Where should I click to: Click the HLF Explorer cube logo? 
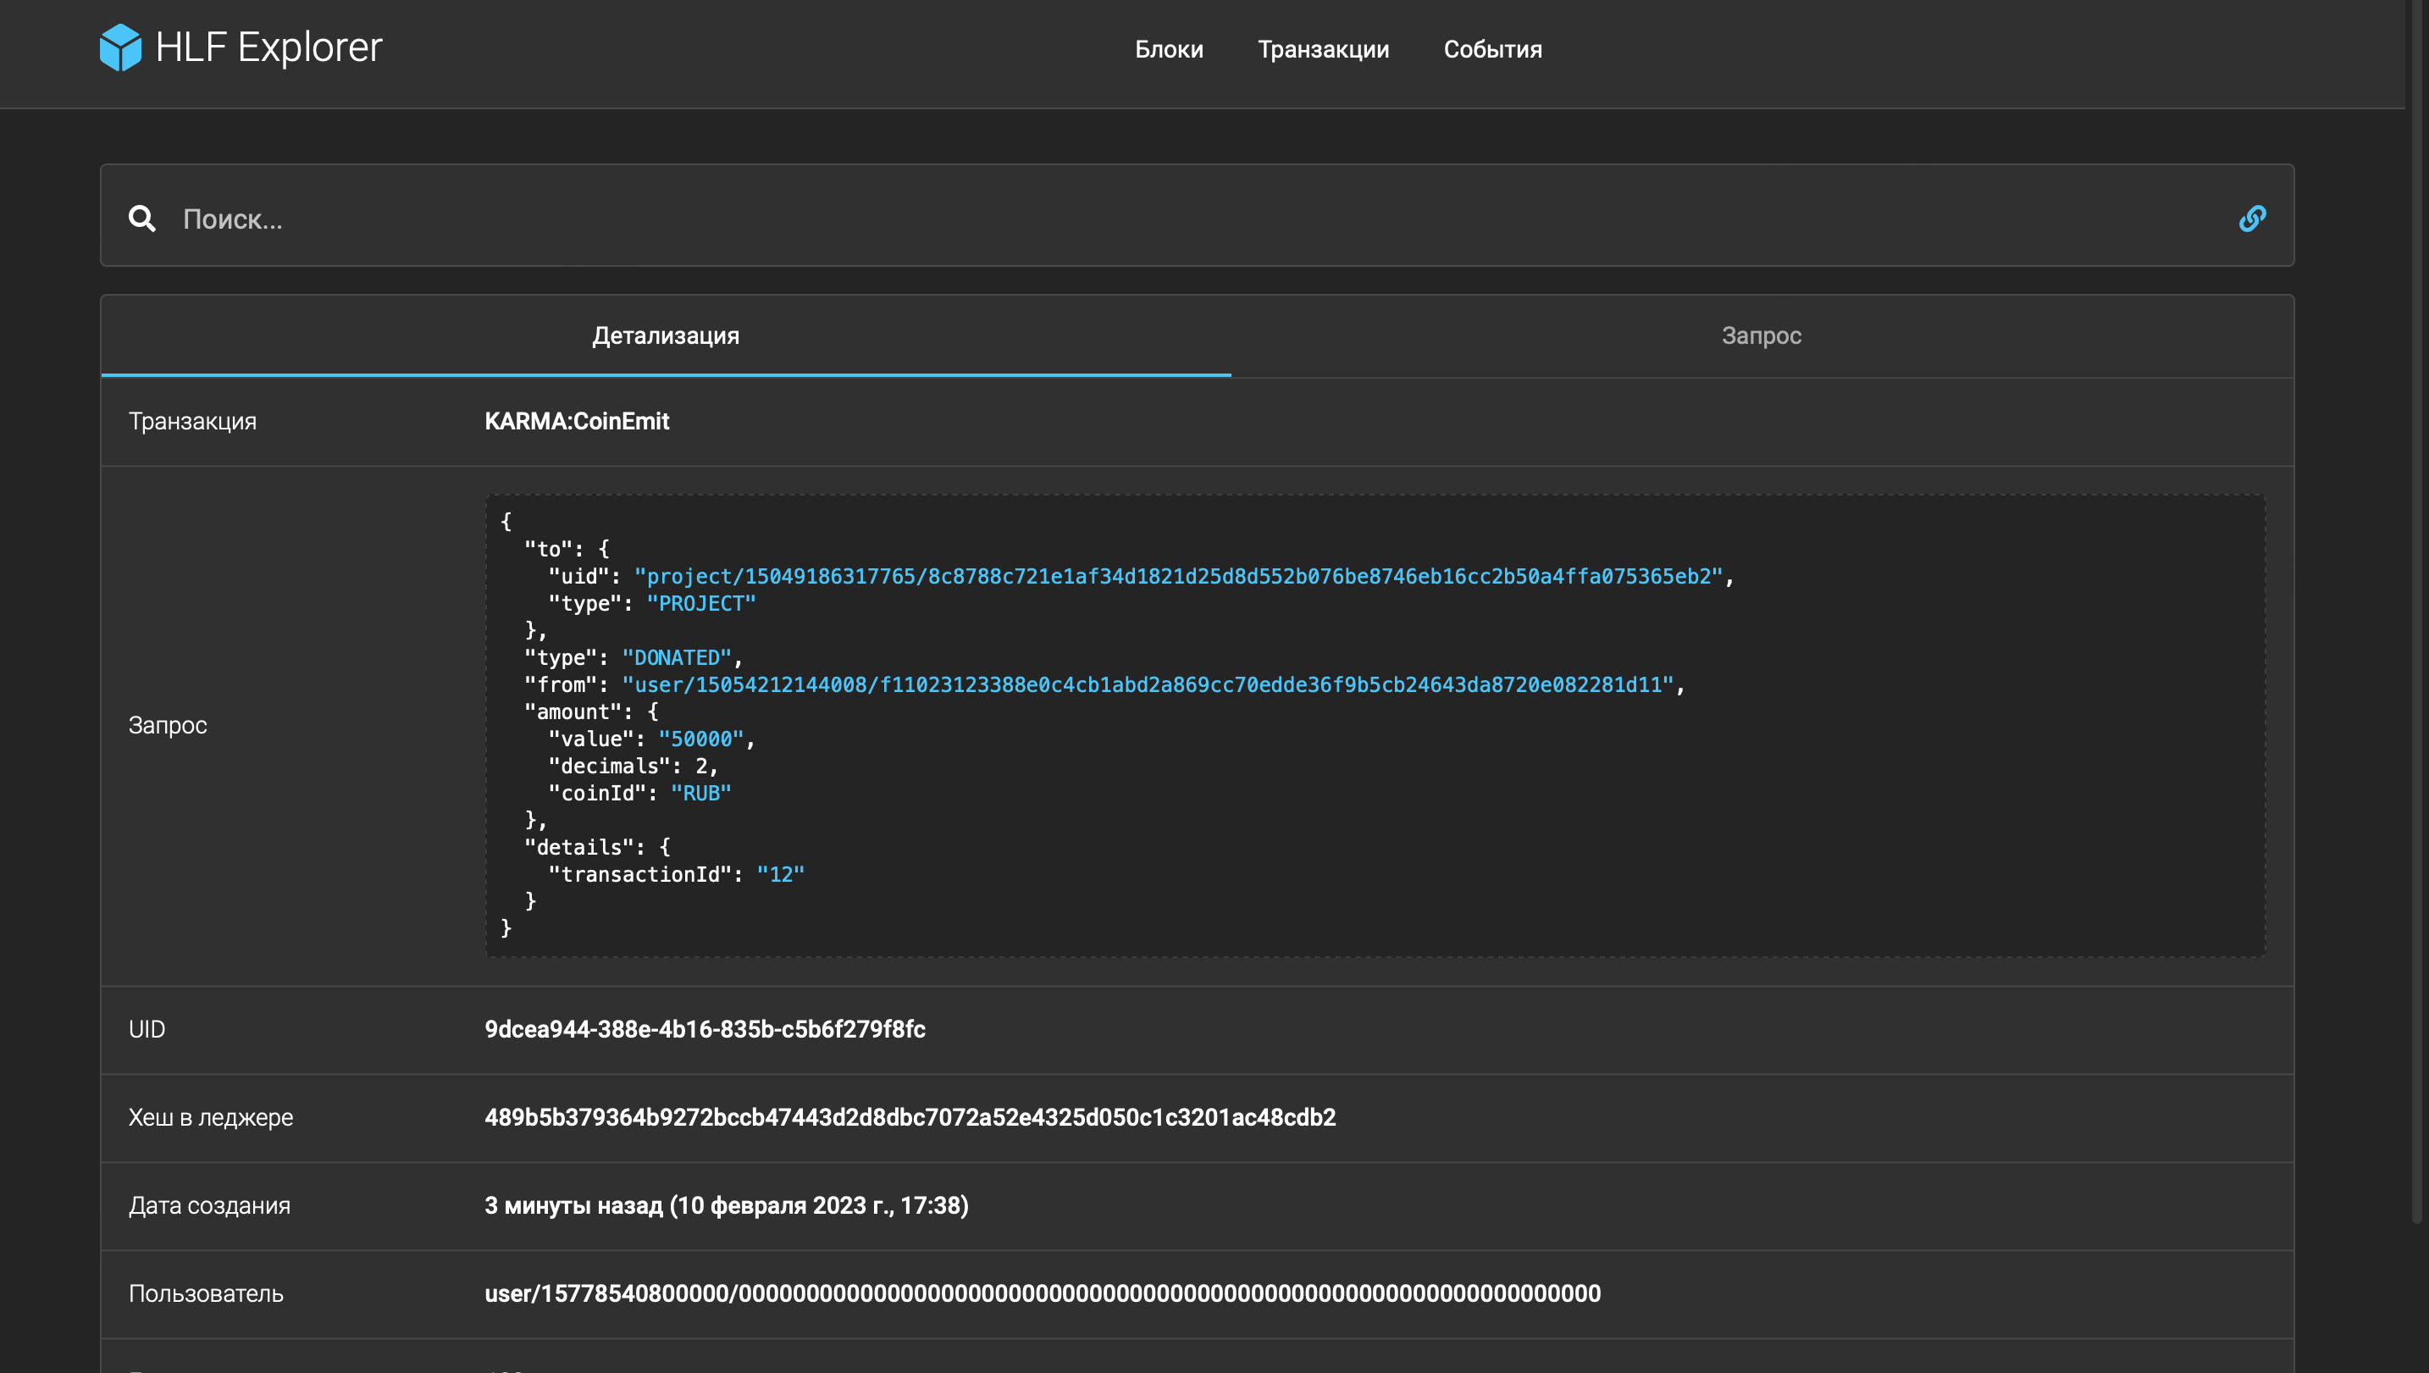119,47
